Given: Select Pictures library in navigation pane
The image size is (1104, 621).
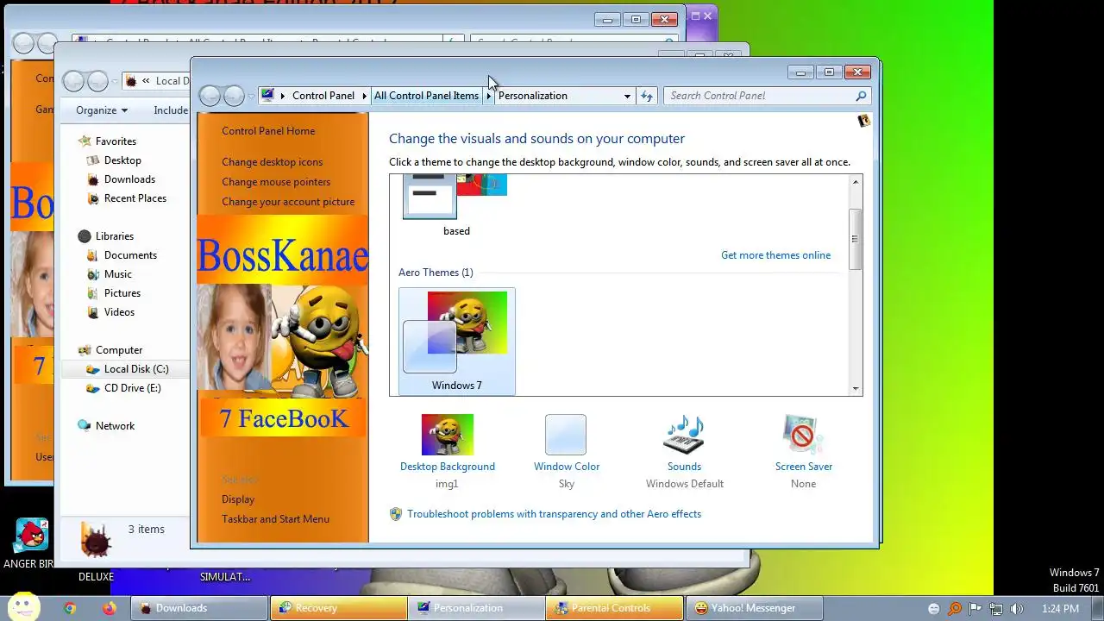Looking at the screenshot, I should [x=122, y=293].
